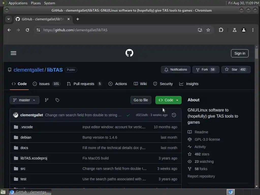Image resolution: width=260 pixels, height=195 pixels.
Task: View tags via tag icon
Action: (x=57, y=100)
